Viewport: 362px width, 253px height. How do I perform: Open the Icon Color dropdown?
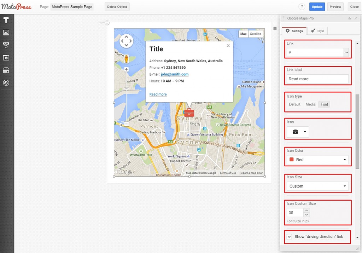pos(317,160)
